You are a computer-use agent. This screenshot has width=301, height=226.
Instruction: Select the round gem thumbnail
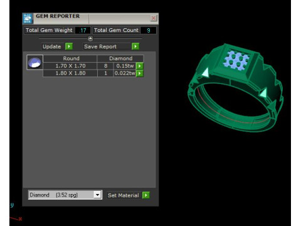[35, 62]
